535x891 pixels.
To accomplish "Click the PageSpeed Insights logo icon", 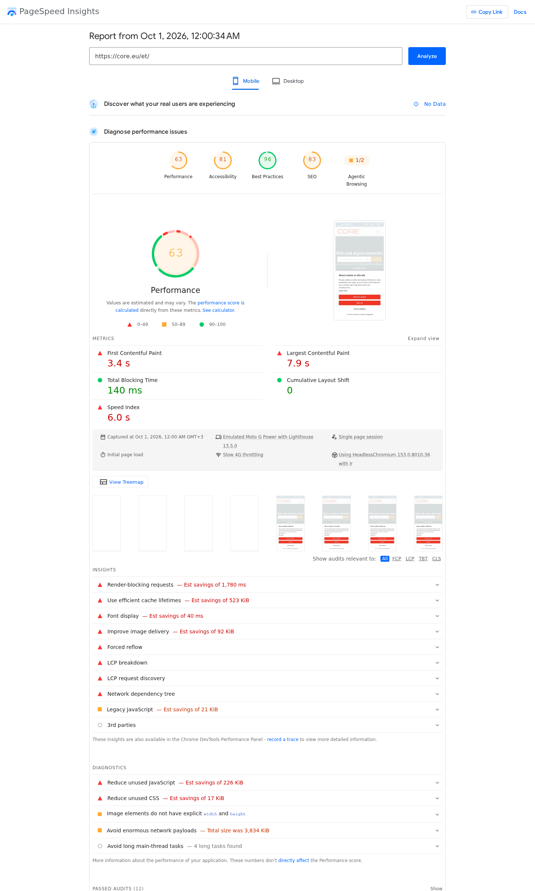I will 12,12.
